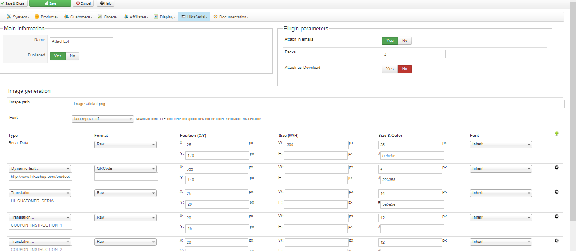
Task: Open the Customers menu
Action: click(78, 17)
